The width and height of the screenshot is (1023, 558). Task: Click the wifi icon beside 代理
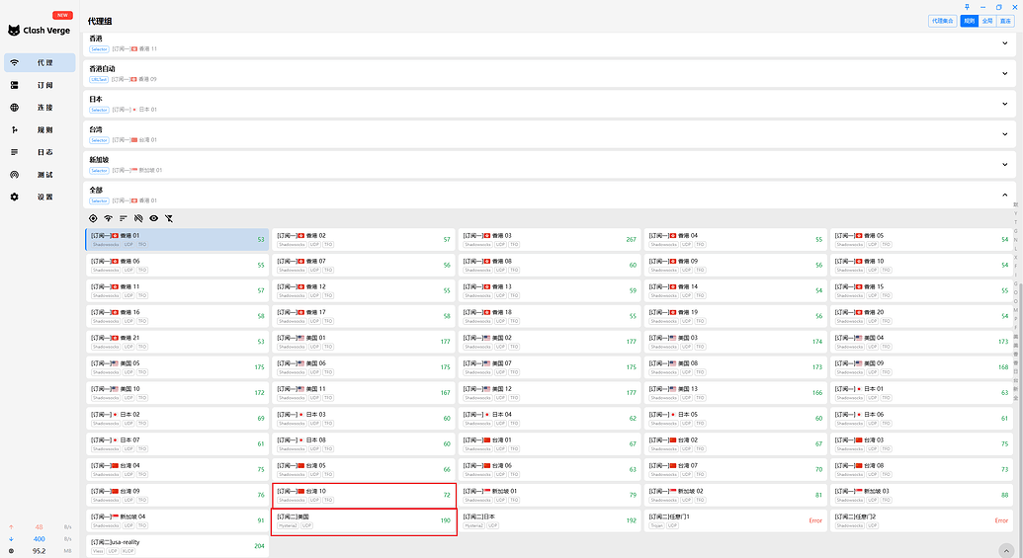coord(15,62)
